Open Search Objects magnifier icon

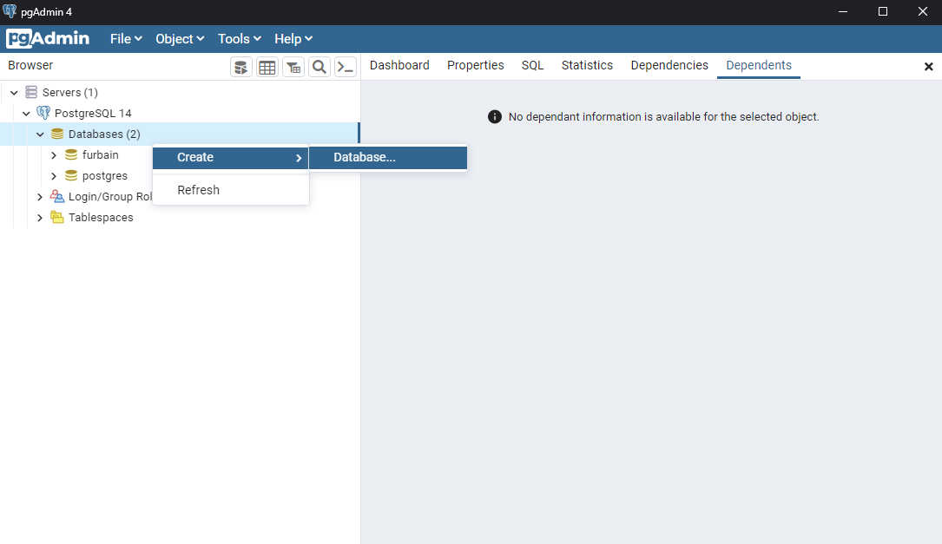pos(319,68)
